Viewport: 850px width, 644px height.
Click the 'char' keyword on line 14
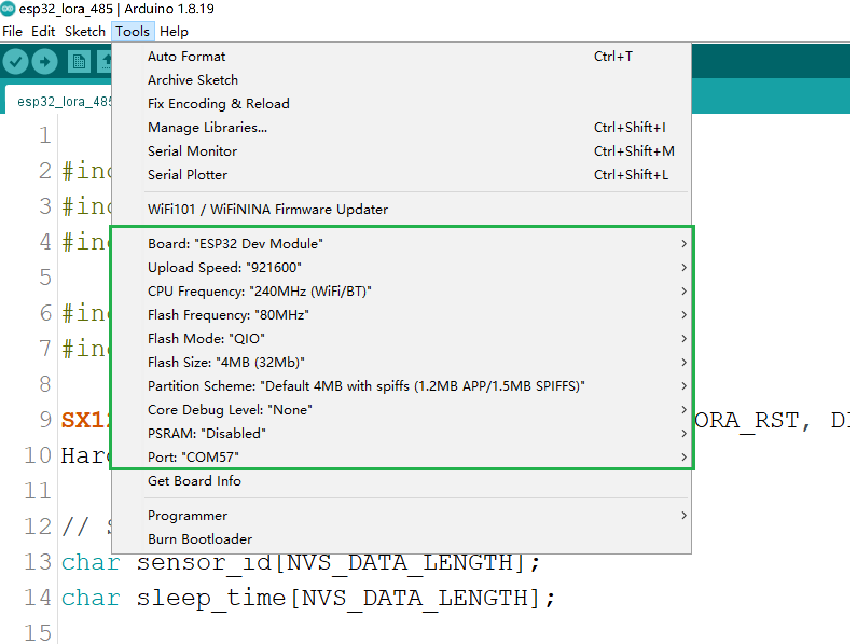(91, 598)
